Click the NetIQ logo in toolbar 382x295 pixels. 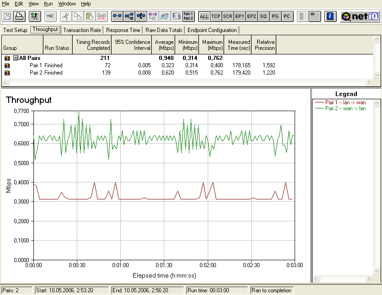pyautogui.click(x=360, y=16)
